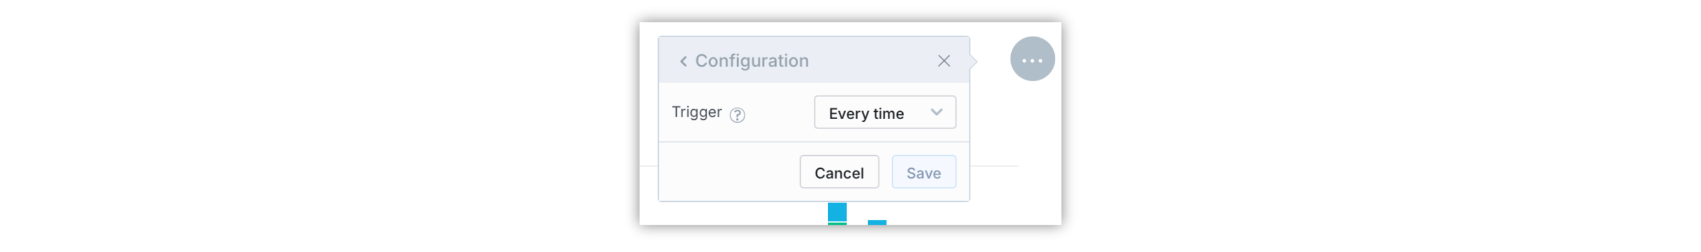Open the three-dot more options button
This screenshot has height=252, width=1701.
pyautogui.click(x=1032, y=59)
